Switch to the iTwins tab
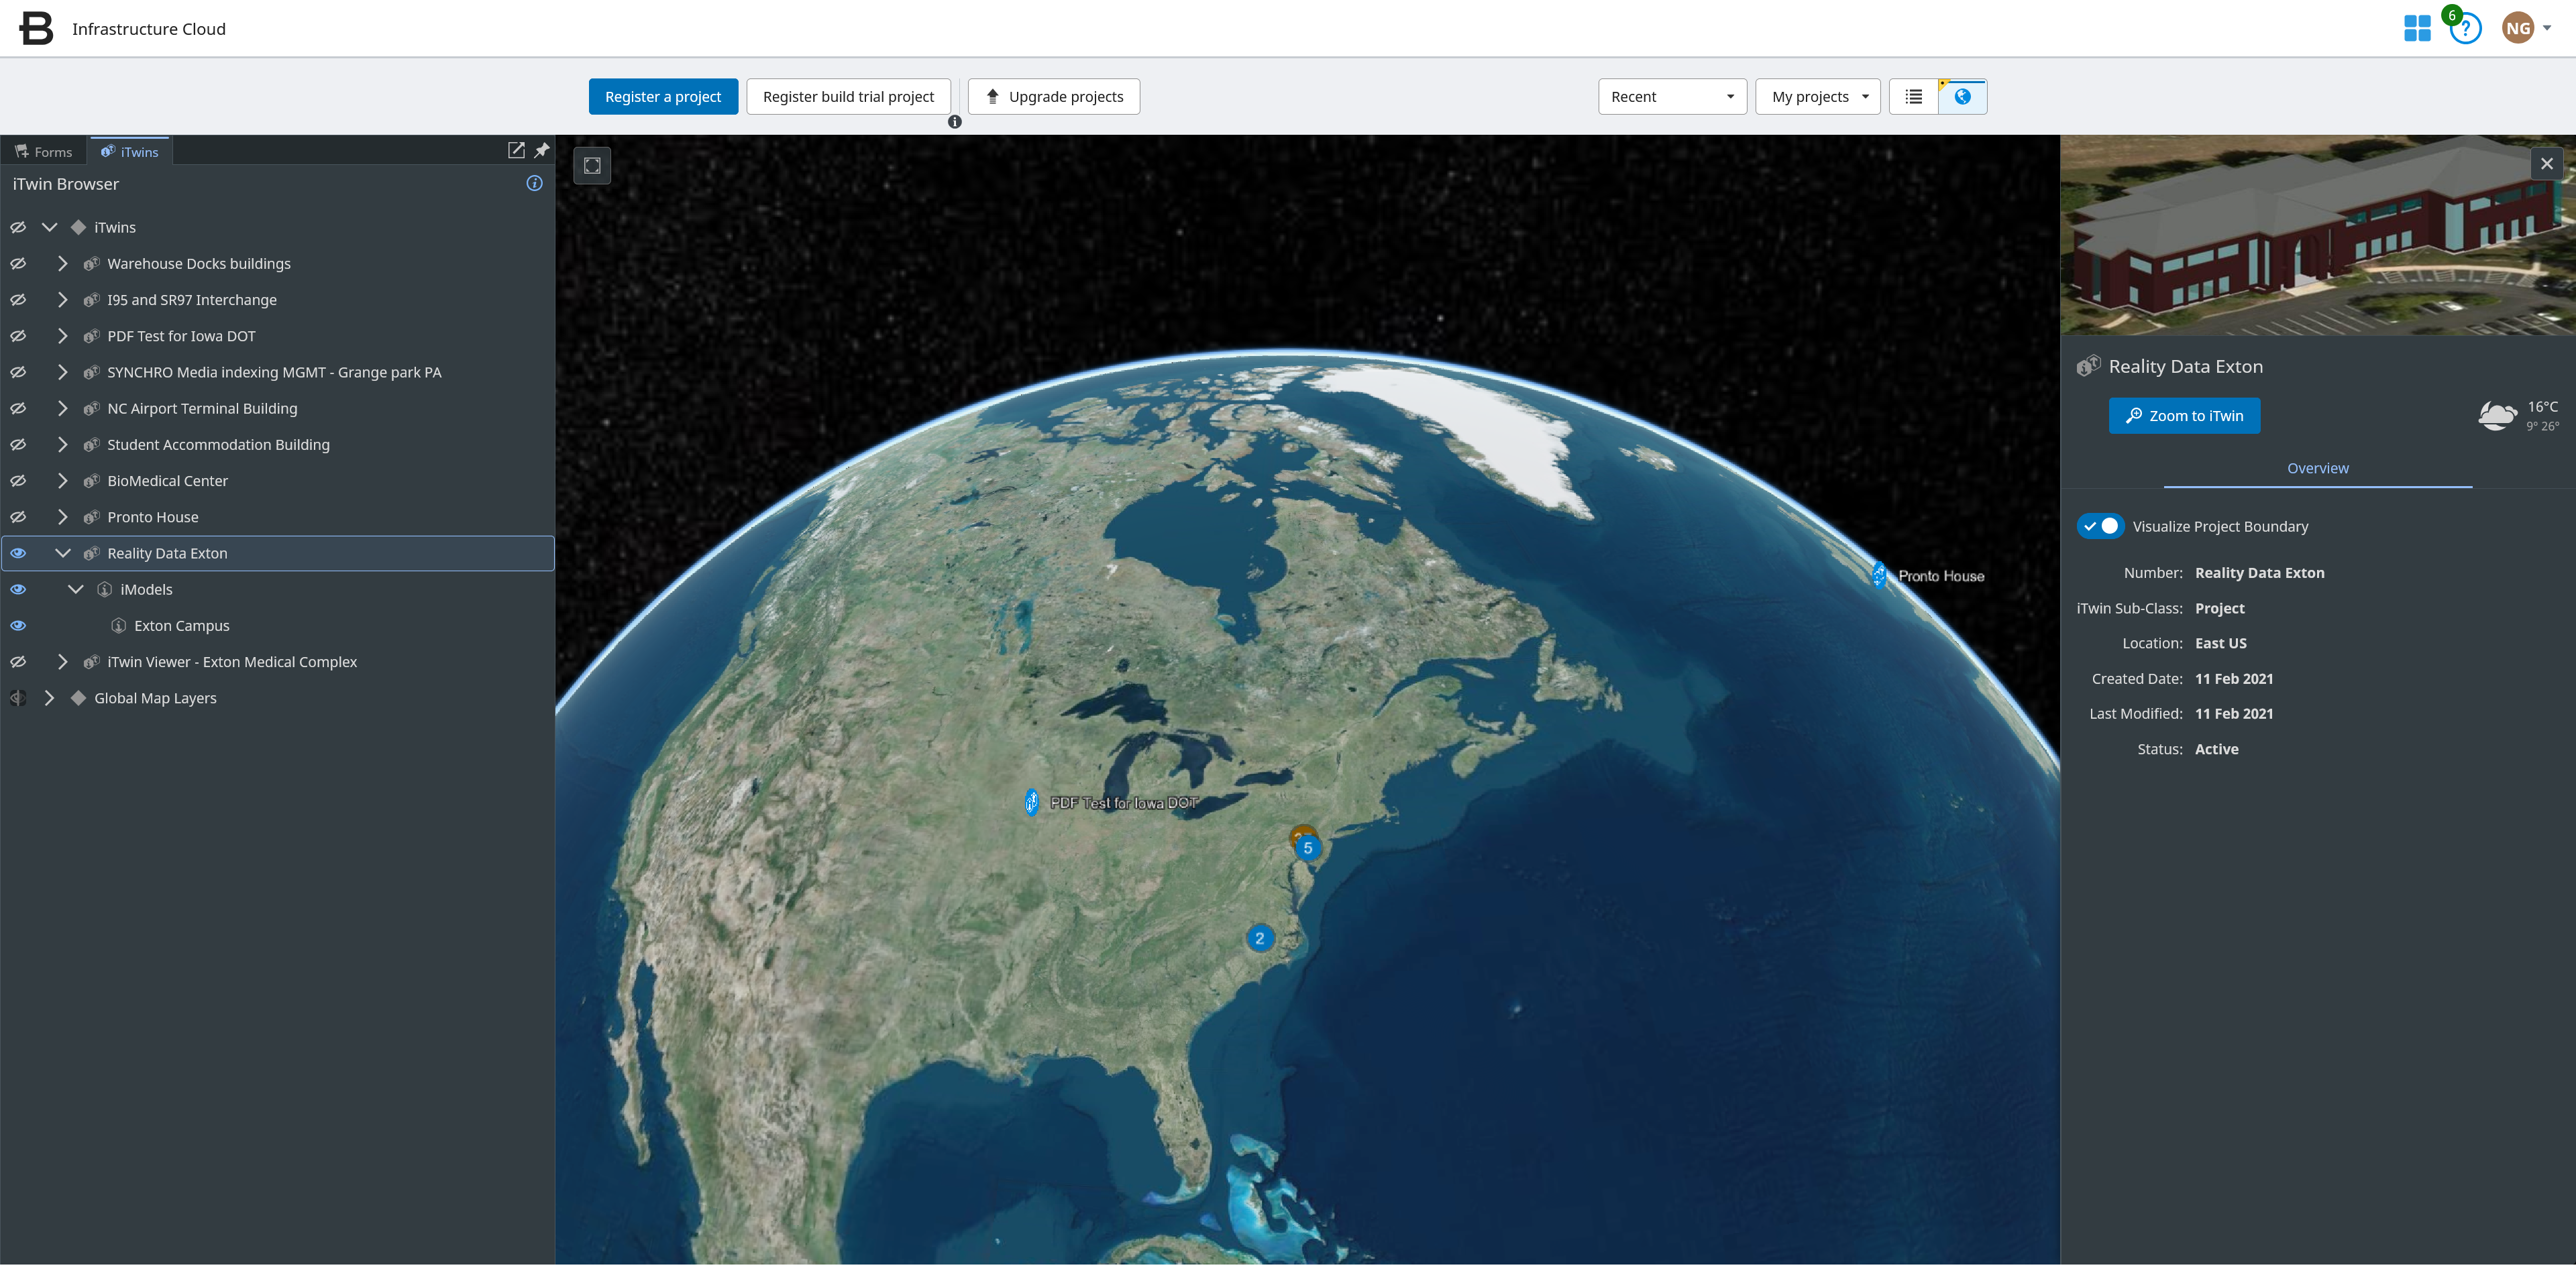Screen dimensions: 2576x1288 coord(130,152)
